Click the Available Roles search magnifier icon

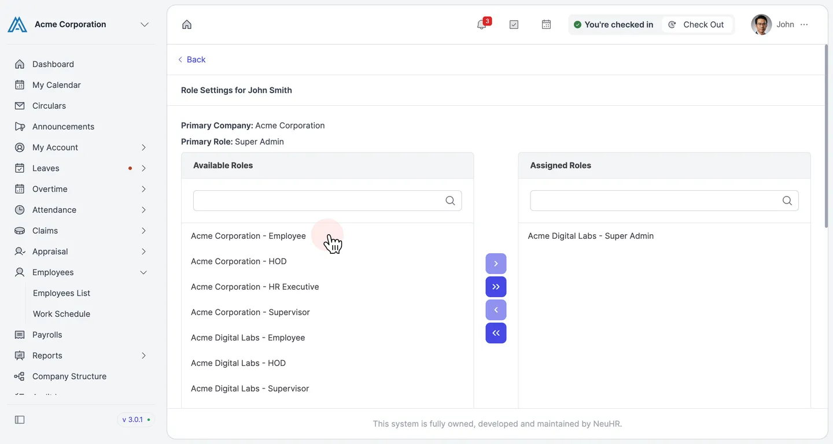[450, 201]
